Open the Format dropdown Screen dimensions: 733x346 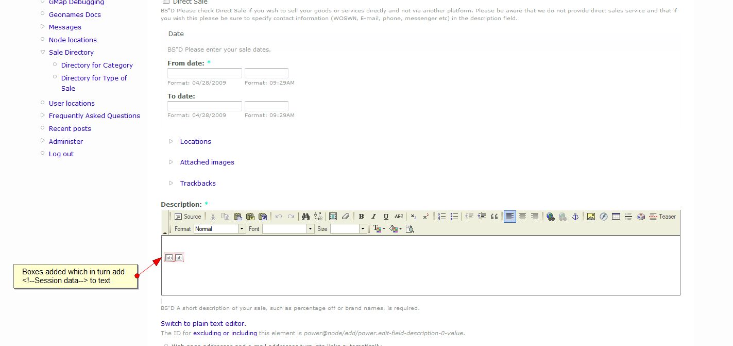[219, 229]
